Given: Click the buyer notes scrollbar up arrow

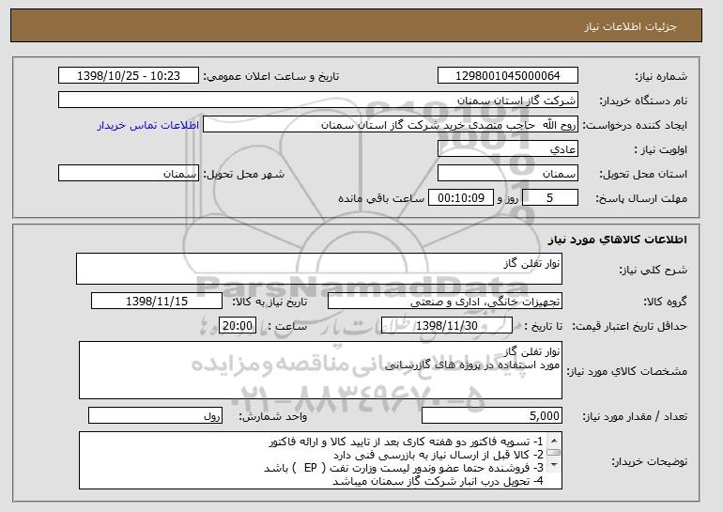Looking at the screenshot, I should click(x=554, y=440).
